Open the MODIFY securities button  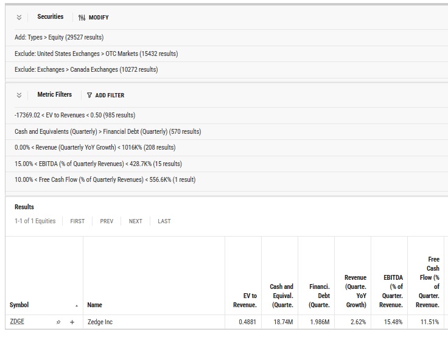coord(93,18)
